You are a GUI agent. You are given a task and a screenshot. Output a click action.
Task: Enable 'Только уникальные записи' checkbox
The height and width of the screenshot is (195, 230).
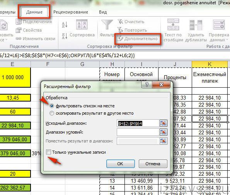(x=48, y=152)
